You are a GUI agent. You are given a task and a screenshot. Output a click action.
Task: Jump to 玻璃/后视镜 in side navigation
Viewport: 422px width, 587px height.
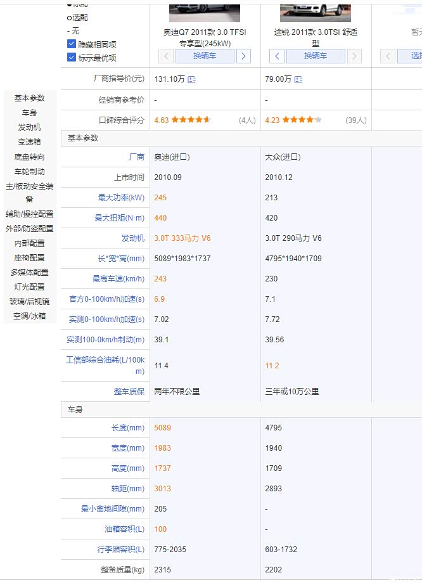tap(30, 302)
